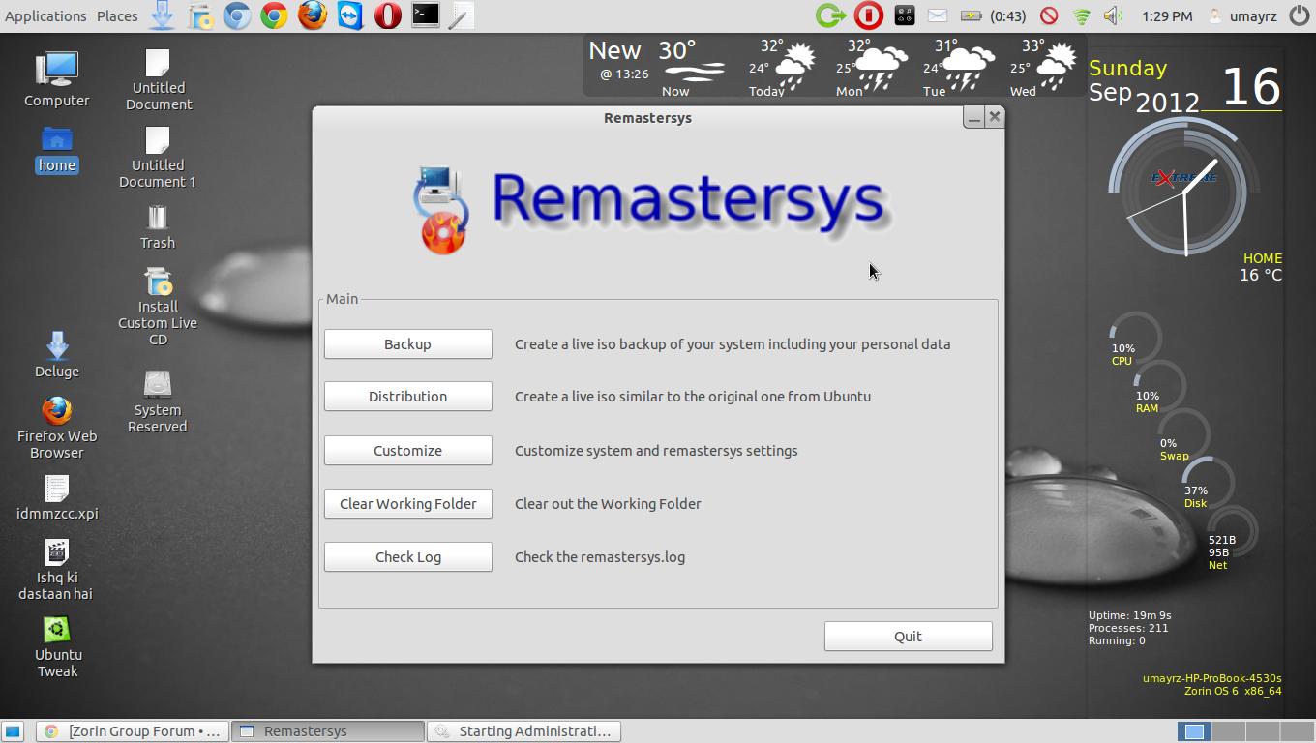Click the 'Check the remastersys.log' description text
1316x743 pixels.
pyautogui.click(x=600, y=557)
